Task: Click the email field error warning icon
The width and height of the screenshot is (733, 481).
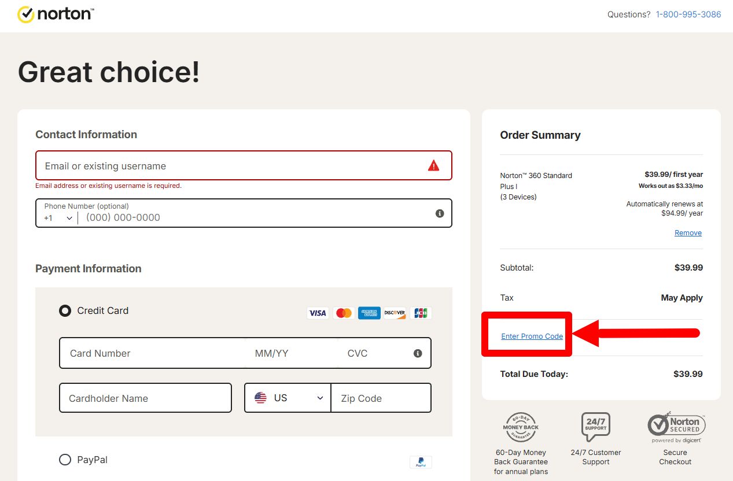Action: (433, 166)
